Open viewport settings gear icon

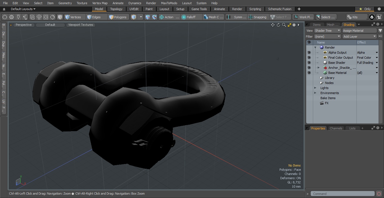click(x=294, y=25)
